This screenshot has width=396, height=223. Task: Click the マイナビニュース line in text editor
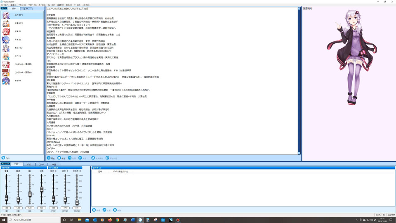pos(55,54)
